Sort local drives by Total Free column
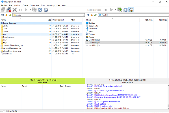Image resolution: width=169 pixels, height=113 pixels. (160, 20)
